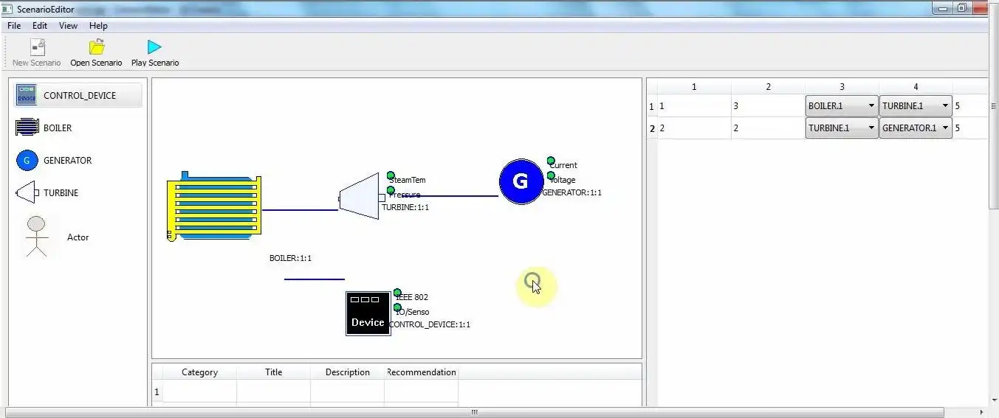The width and height of the screenshot is (999, 418).
Task: Open the BOILER.1 dropdown in row 1
Action: pos(841,106)
